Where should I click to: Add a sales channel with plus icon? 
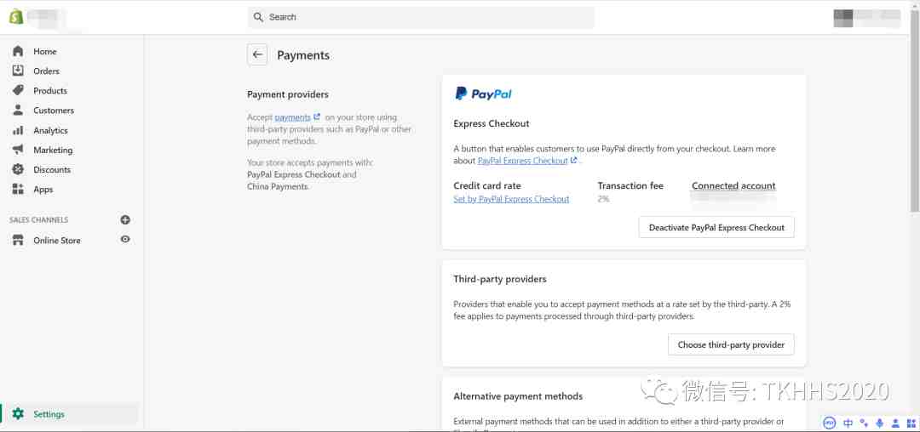tap(125, 220)
